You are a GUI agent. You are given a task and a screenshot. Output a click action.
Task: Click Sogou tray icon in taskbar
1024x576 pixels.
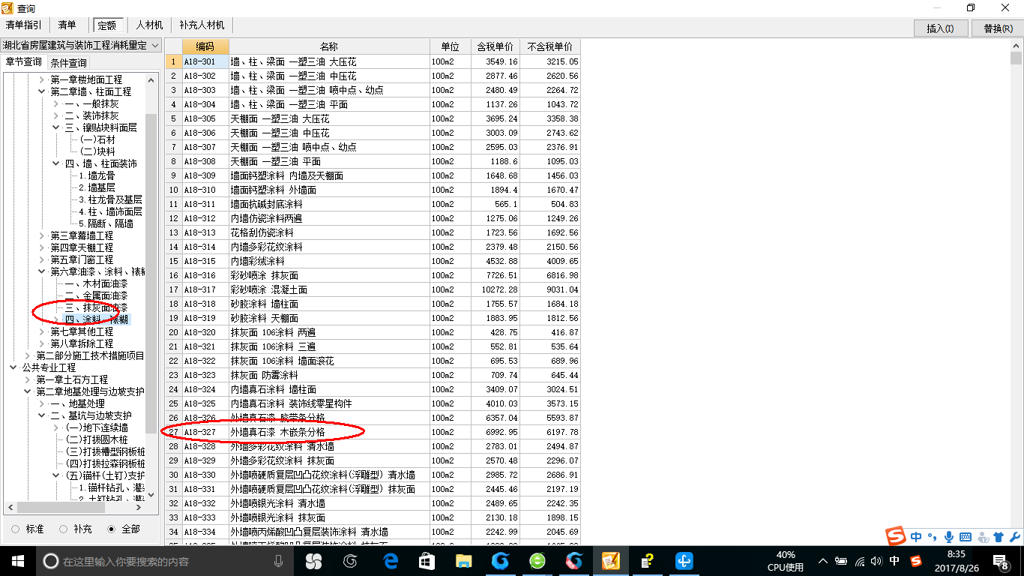[915, 561]
